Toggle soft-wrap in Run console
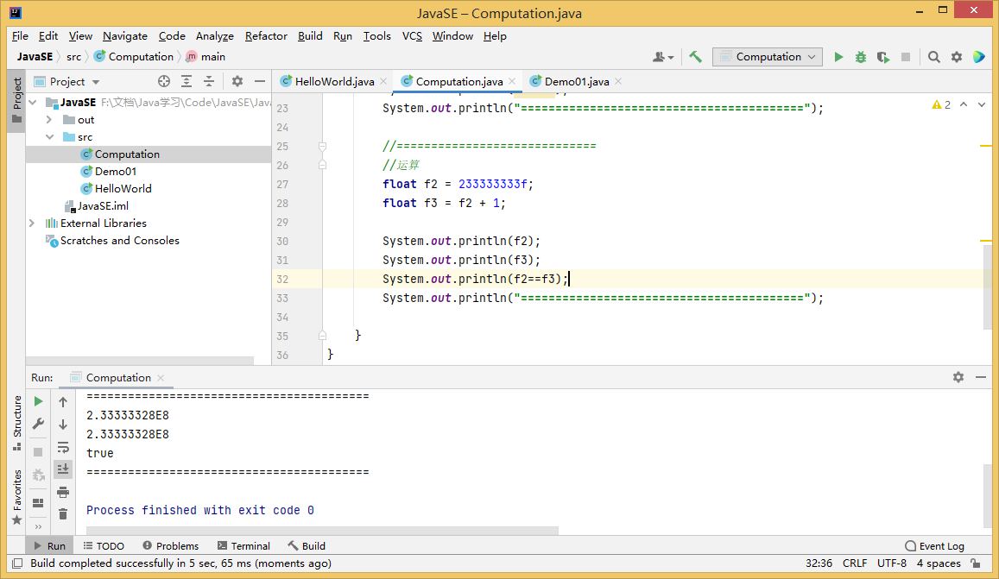The height and width of the screenshot is (579, 999). [x=63, y=447]
